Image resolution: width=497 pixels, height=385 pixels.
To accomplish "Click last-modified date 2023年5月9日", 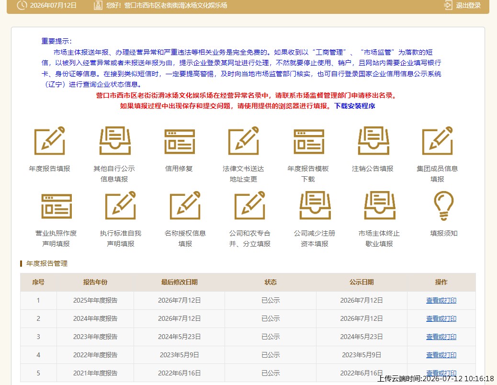I will pos(180,355).
